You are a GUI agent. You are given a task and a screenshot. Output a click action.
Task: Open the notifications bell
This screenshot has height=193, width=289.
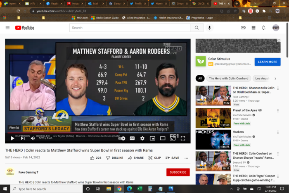point(263,28)
